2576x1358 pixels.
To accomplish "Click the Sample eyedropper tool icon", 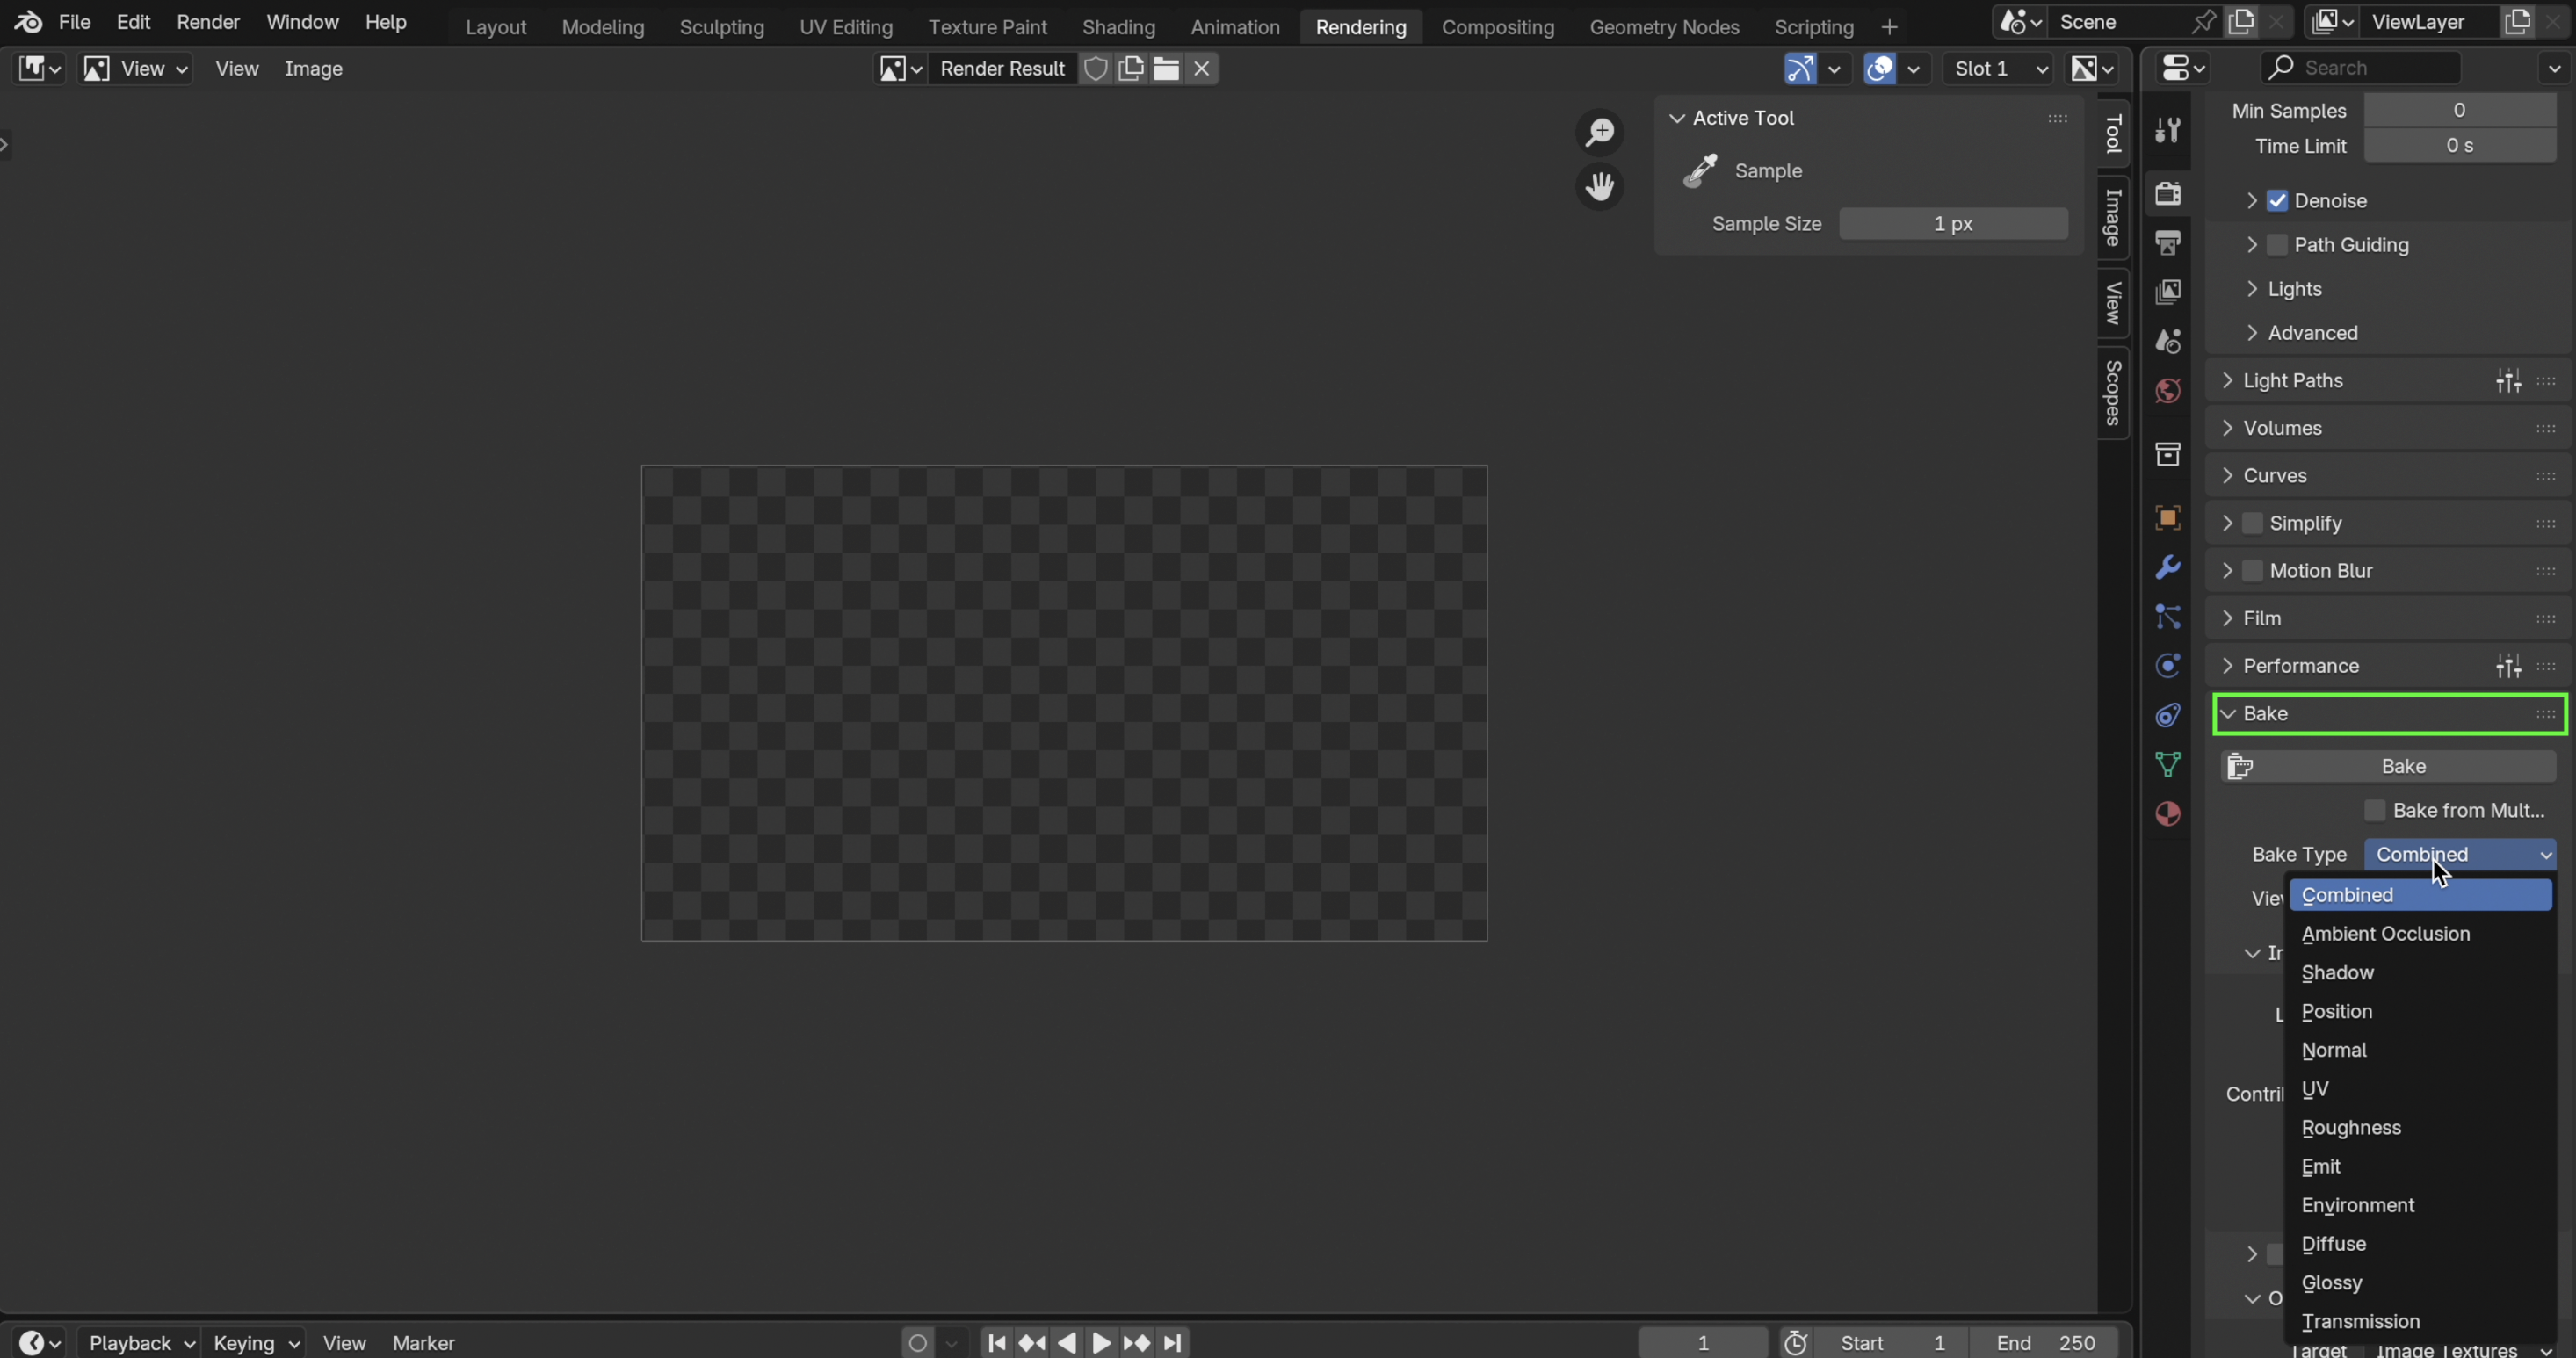I will tap(1700, 171).
